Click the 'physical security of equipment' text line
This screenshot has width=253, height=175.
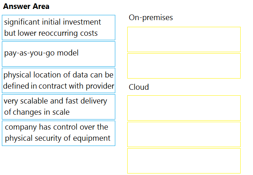(x=58, y=139)
